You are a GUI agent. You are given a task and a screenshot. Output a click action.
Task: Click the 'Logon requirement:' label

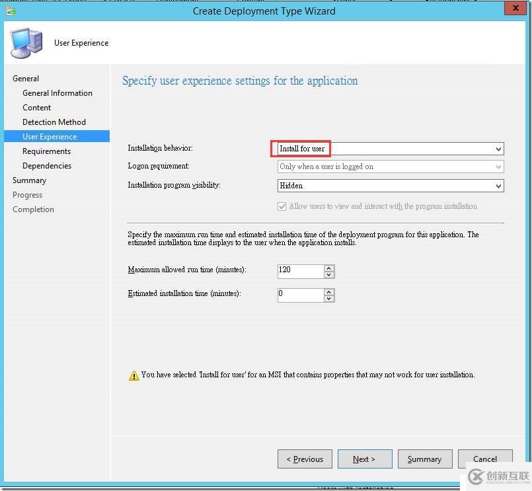click(159, 167)
